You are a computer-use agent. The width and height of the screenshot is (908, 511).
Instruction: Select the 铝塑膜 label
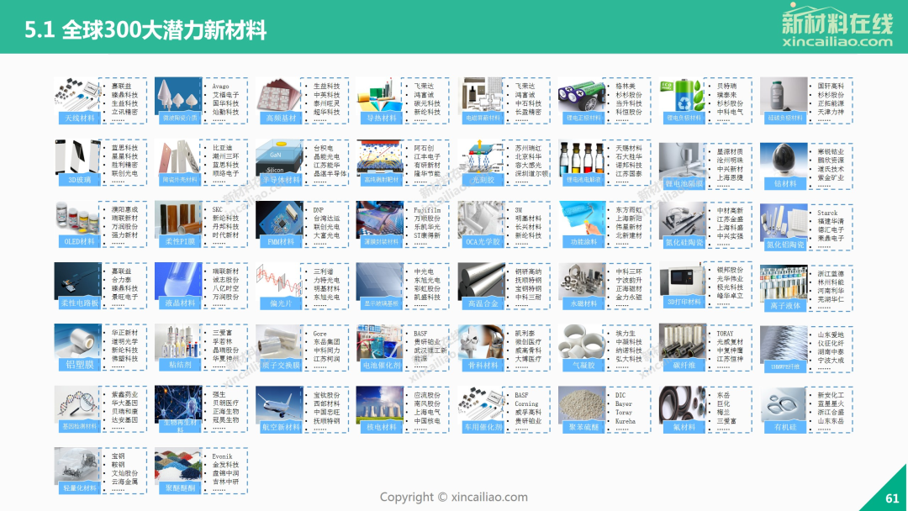[x=80, y=366]
